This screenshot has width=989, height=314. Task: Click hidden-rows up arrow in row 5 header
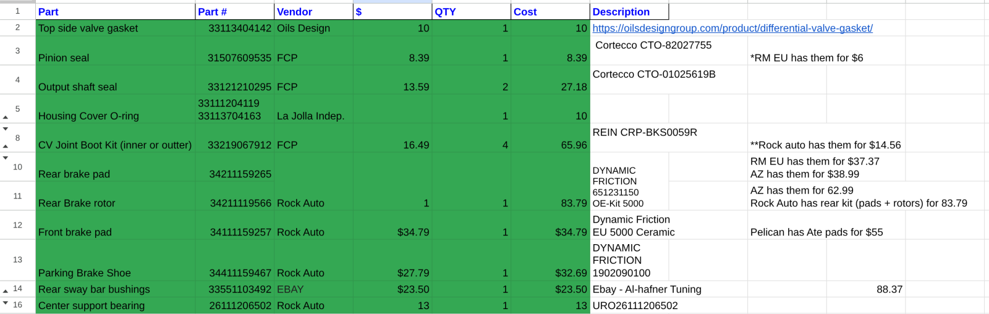[x=6, y=117]
